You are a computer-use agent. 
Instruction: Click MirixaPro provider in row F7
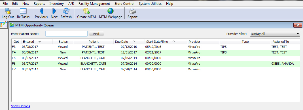(x=194, y=69)
